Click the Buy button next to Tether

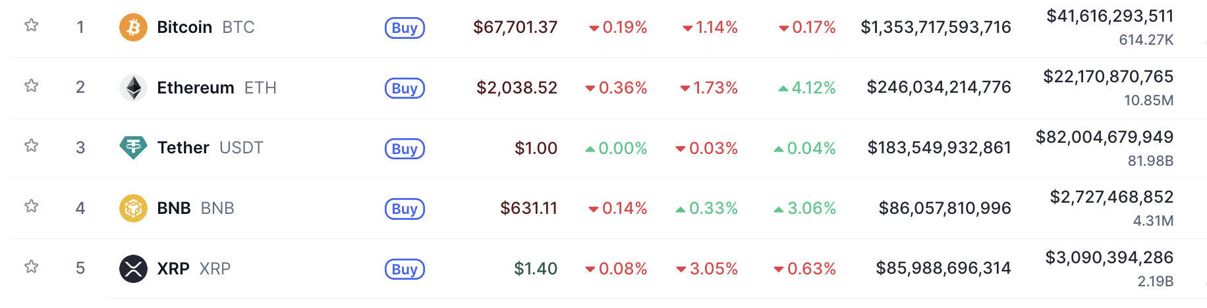click(x=405, y=149)
